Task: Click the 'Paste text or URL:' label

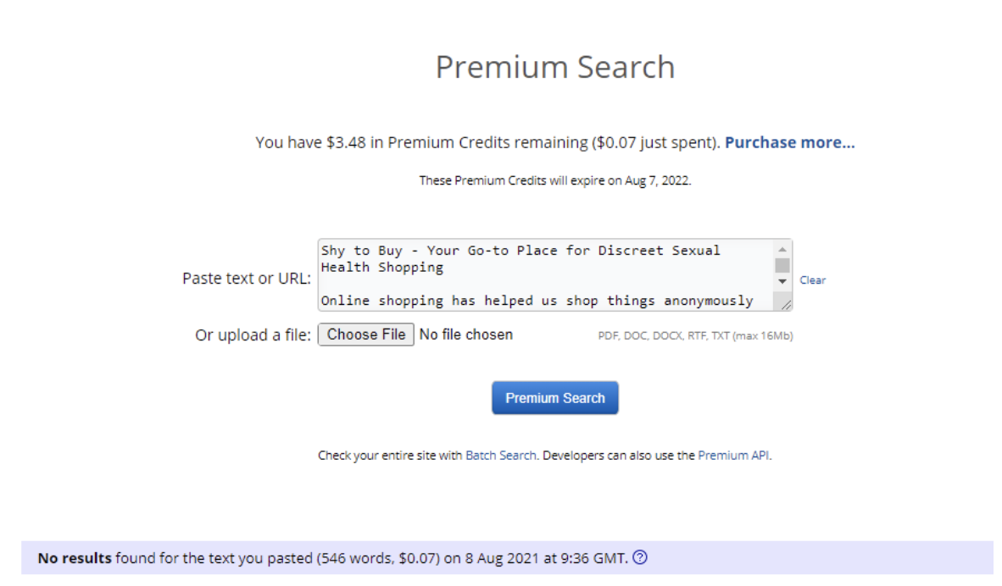Action: 247,279
